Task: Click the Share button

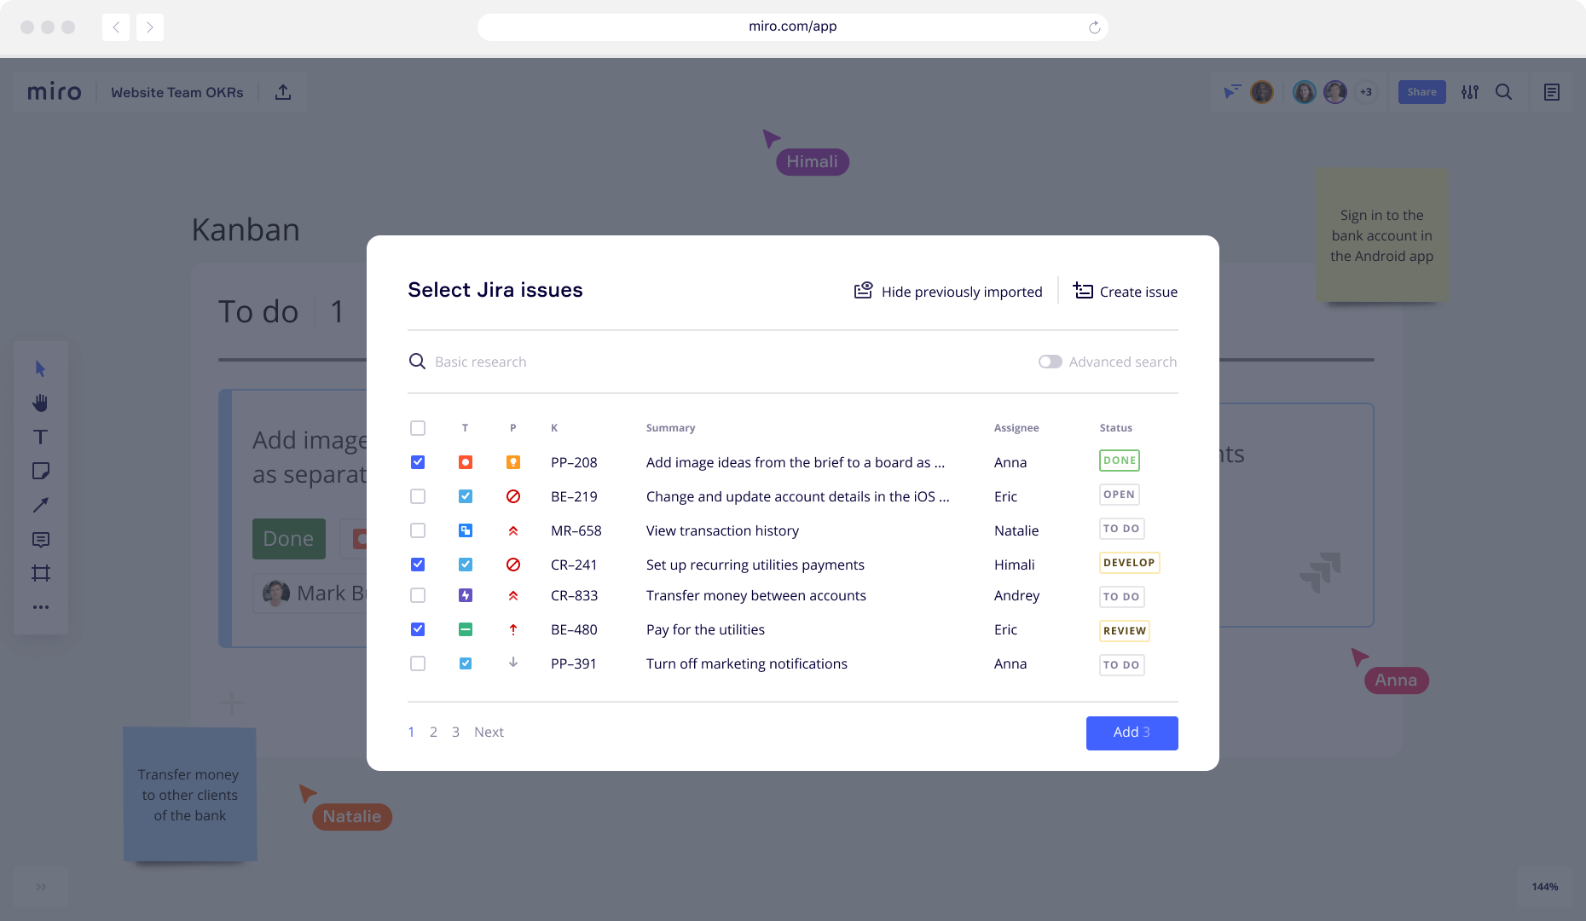Action: [x=1421, y=92]
